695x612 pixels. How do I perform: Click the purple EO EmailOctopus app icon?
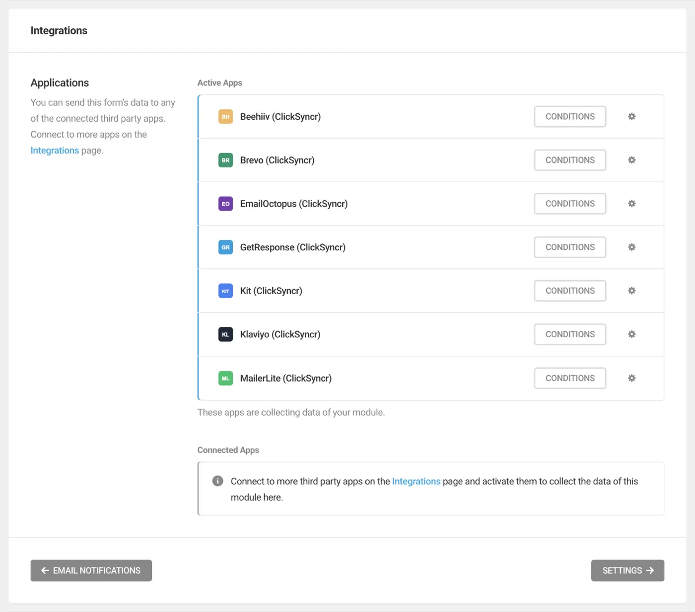click(x=225, y=204)
